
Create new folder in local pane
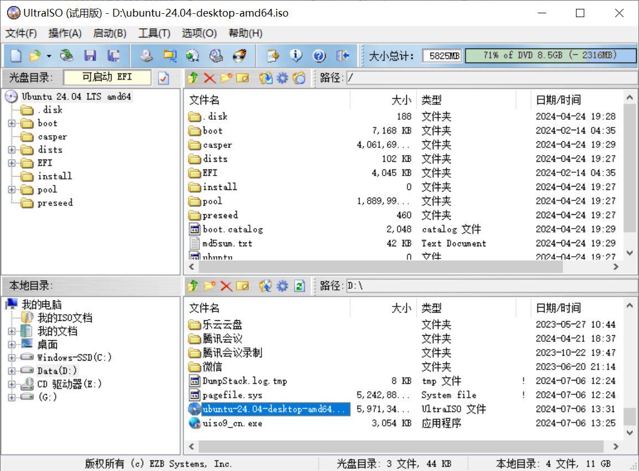point(209,286)
